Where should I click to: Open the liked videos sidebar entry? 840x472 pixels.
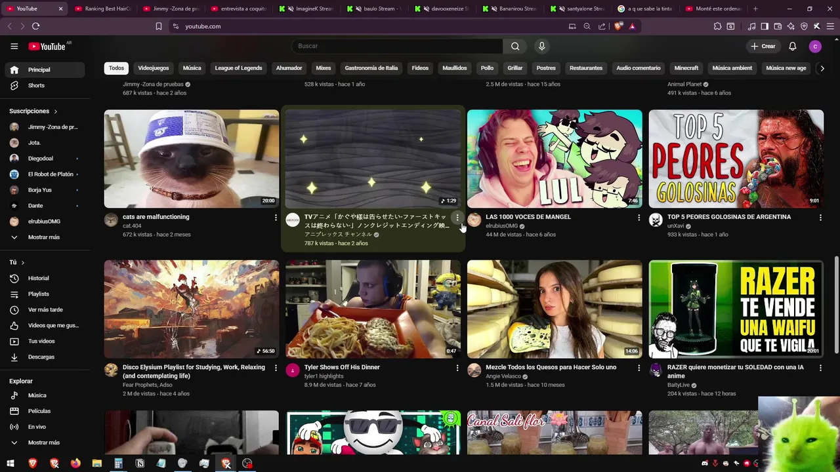pyautogui.click(x=45, y=325)
